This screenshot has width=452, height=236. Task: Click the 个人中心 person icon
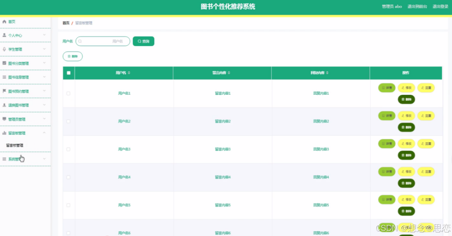coord(4,35)
